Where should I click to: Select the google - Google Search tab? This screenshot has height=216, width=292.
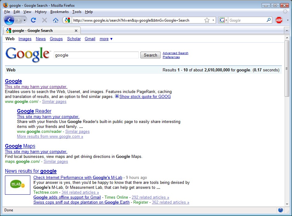42,31
